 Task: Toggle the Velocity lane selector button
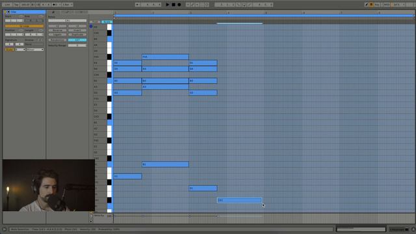[91, 216]
